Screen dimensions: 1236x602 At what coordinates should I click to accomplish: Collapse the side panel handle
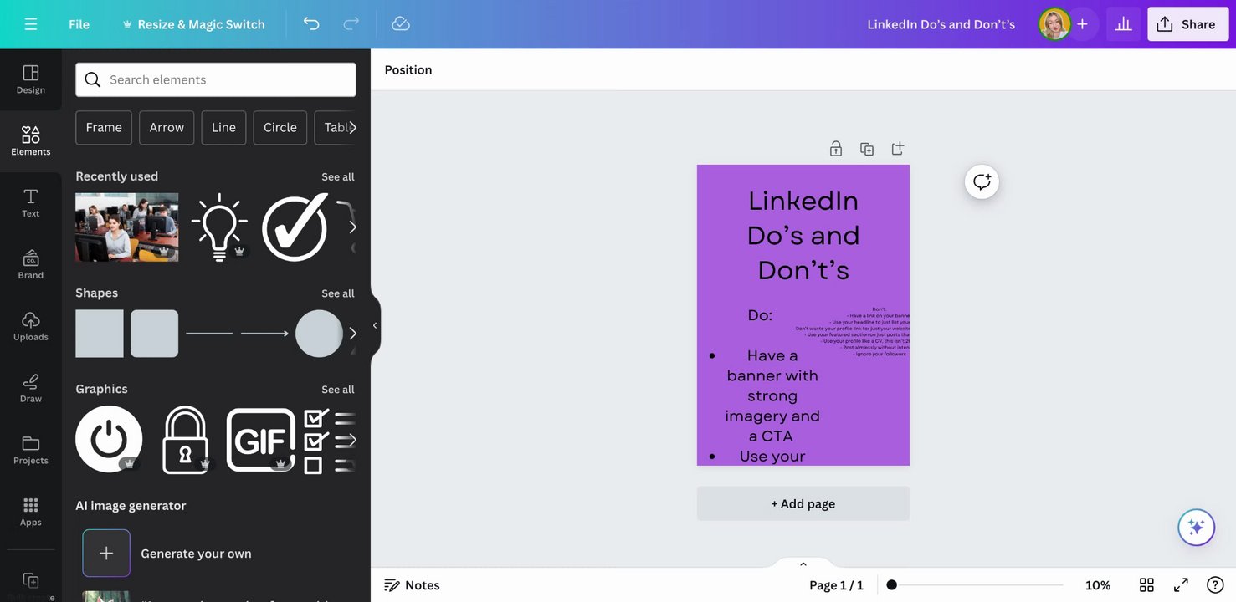pyautogui.click(x=375, y=325)
